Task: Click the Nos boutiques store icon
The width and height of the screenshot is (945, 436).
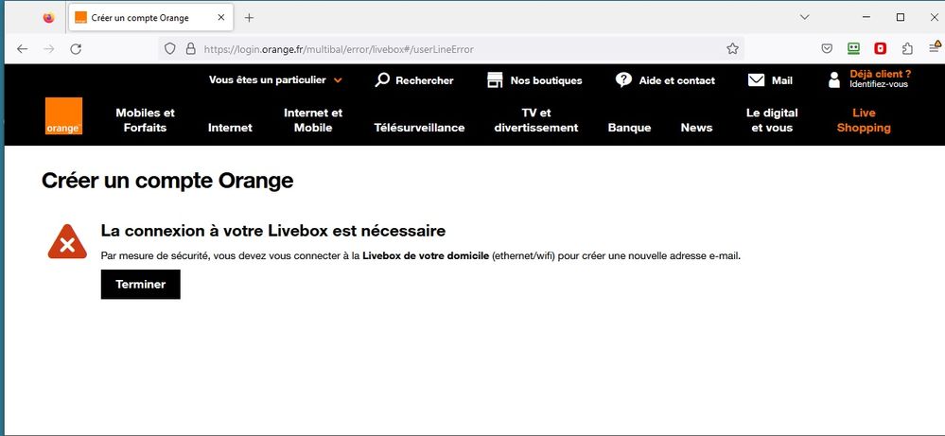Action: pyautogui.click(x=495, y=80)
